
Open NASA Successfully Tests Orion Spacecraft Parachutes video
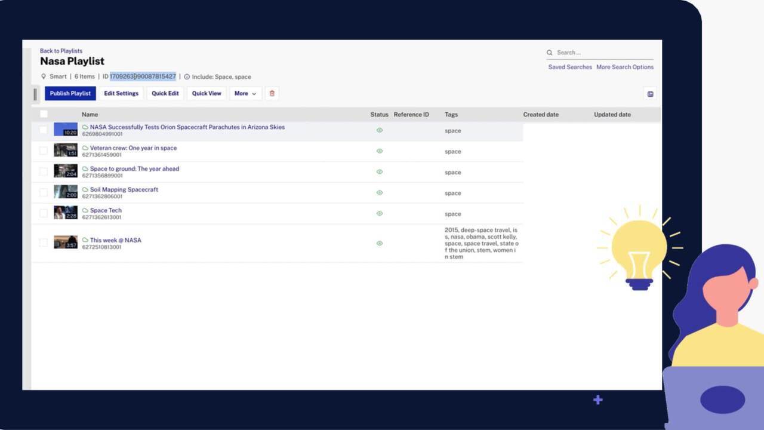pos(187,127)
